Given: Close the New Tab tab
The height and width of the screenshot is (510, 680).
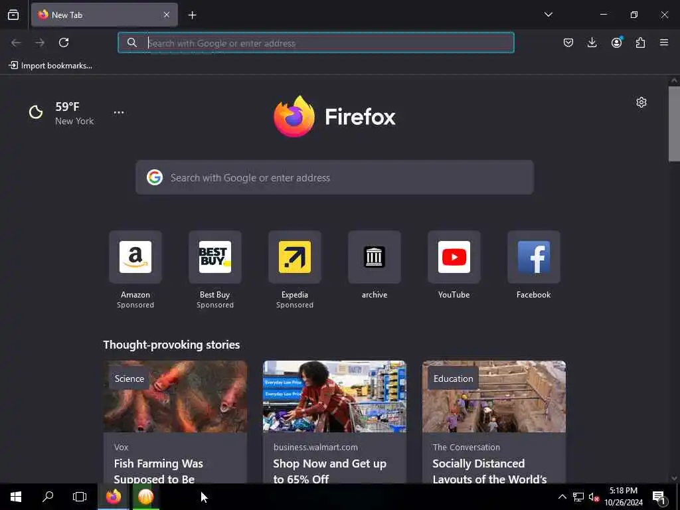Looking at the screenshot, I should (x=167, y=15).
